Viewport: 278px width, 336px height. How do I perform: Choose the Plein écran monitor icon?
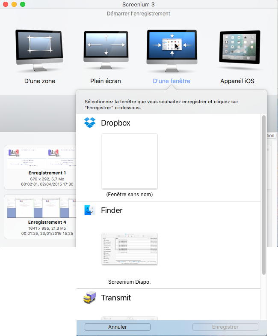pos(106,50)
